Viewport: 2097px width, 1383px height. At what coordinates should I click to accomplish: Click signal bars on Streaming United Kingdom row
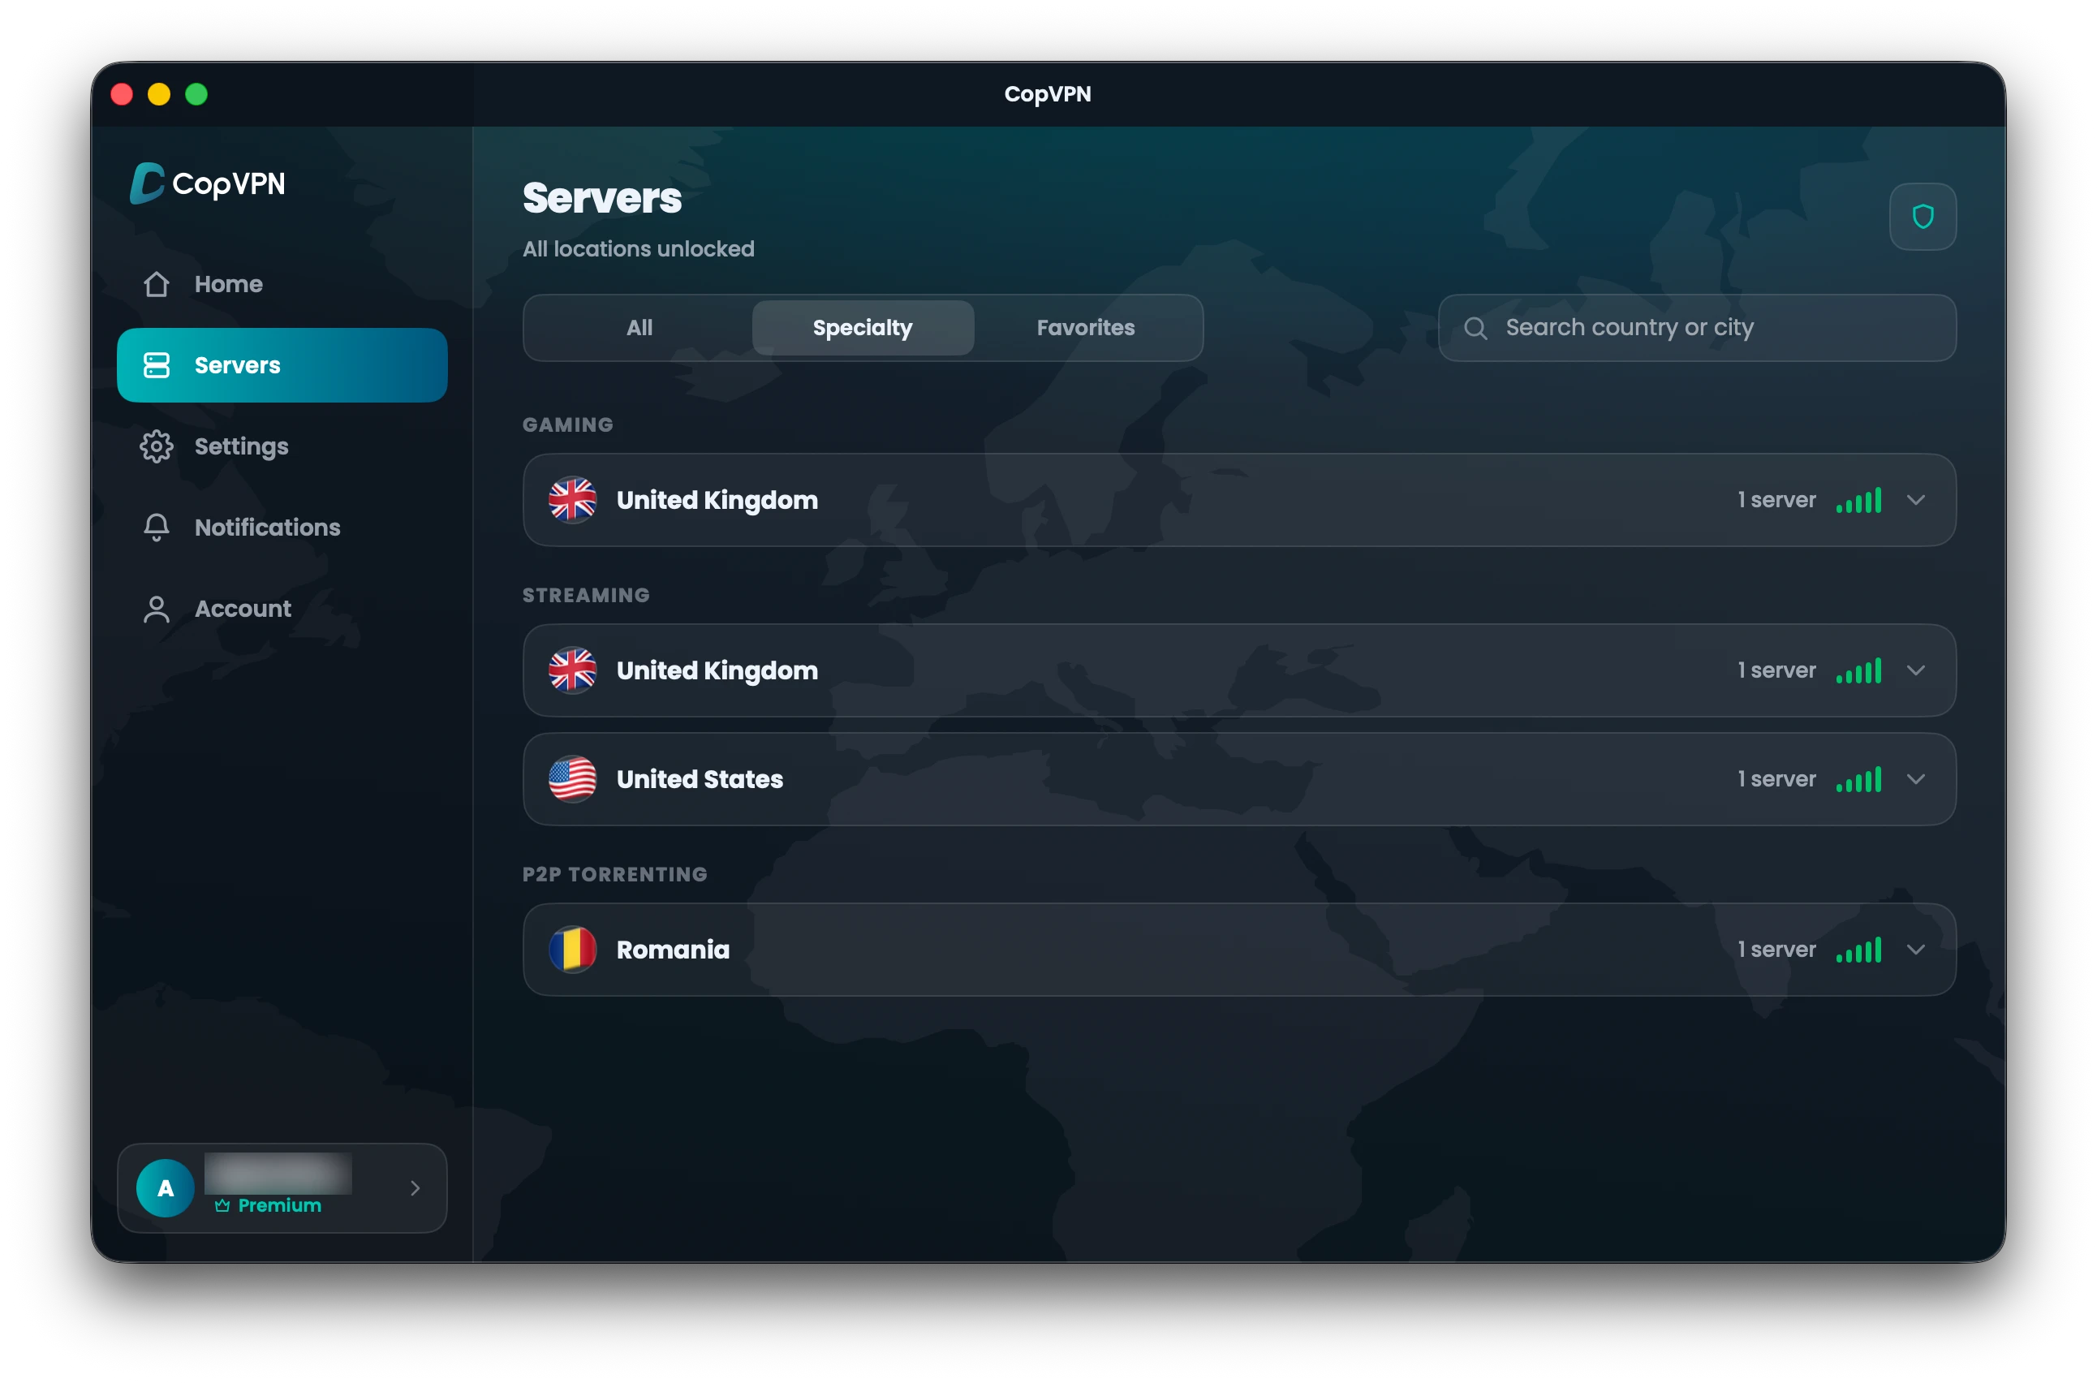tap(1859, 670)
